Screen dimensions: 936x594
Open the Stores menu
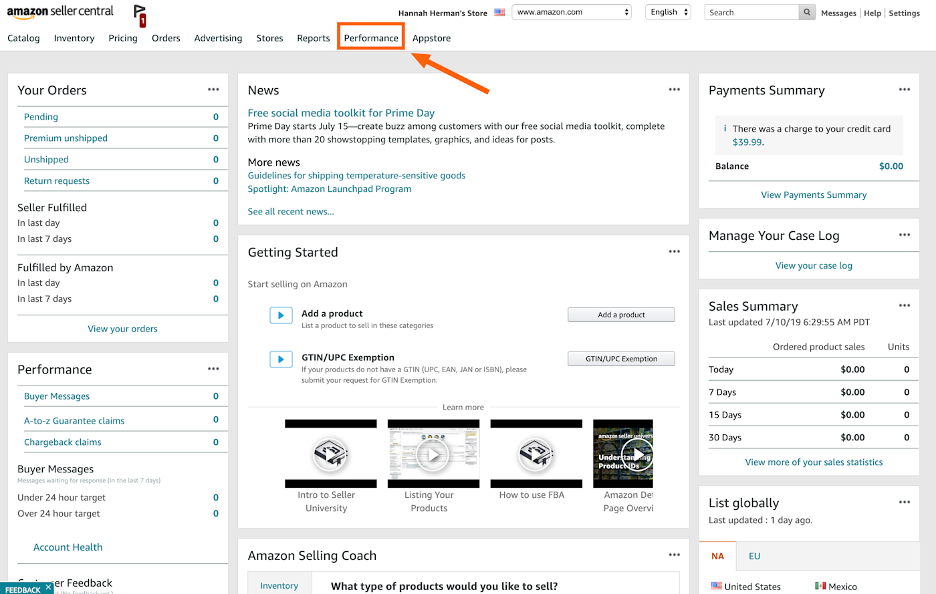point(269,38)
